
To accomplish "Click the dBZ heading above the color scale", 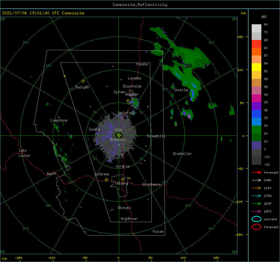I will (x=264, y=17).
